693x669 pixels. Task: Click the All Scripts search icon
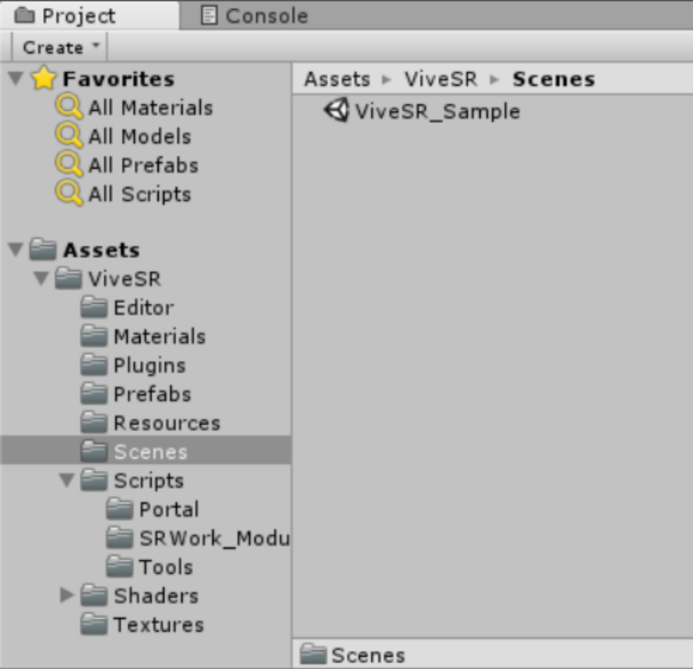(x=70, y=194)
